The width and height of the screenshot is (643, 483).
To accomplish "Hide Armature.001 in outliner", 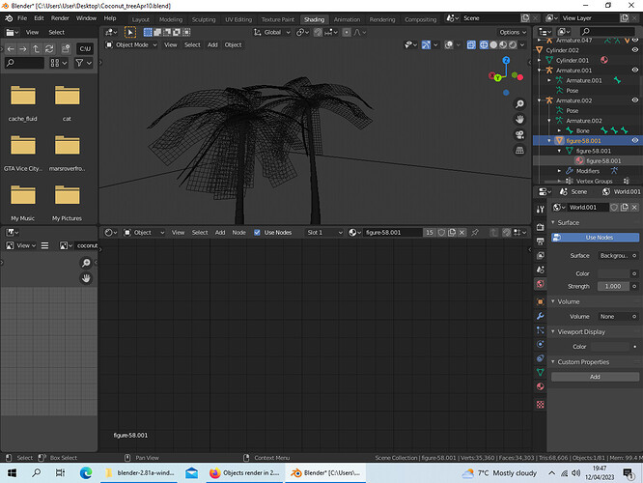I will [635, 71].
